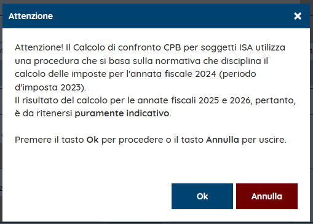Click the empty white area left of Ok button
This screenshot has width=313, height=224.
(x=87, y=196)
